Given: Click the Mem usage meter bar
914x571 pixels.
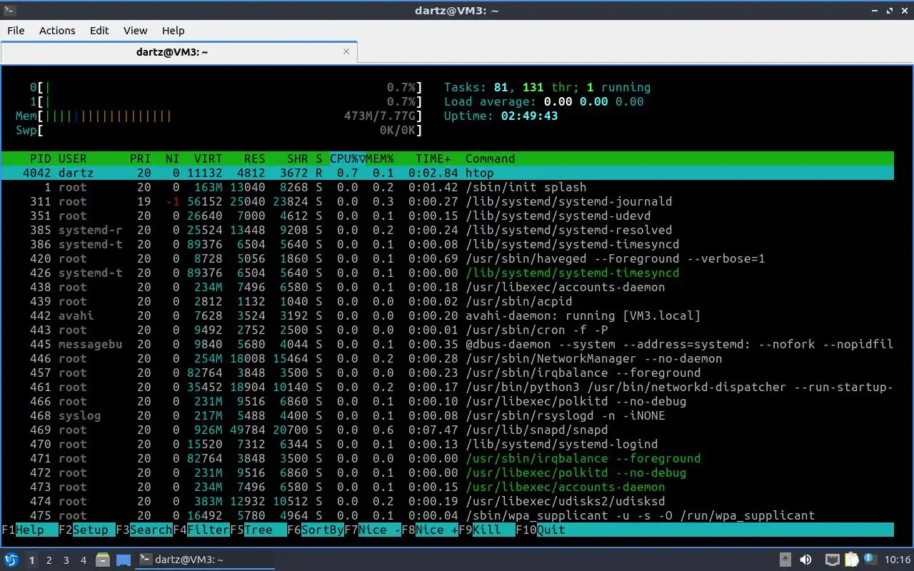Looking at the screenshot, I should tap(219, 116).
